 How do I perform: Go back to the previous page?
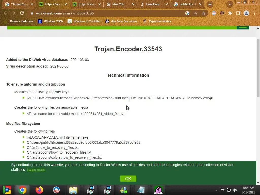(x=6, y=13)
